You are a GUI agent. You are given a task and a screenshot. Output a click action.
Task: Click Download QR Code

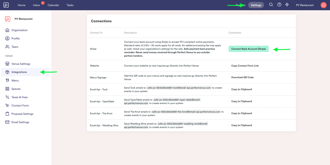pyautogui.click(x=242, y=77)
